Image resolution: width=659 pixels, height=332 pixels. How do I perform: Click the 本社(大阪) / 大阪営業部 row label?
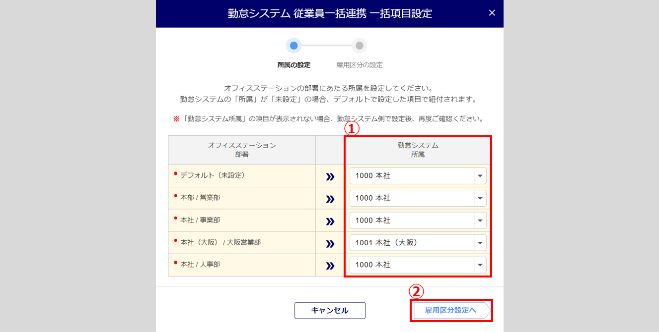pos(220,243)
